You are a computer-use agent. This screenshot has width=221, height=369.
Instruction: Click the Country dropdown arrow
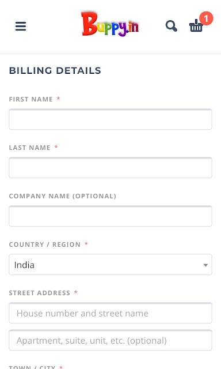tap(205, 265)
